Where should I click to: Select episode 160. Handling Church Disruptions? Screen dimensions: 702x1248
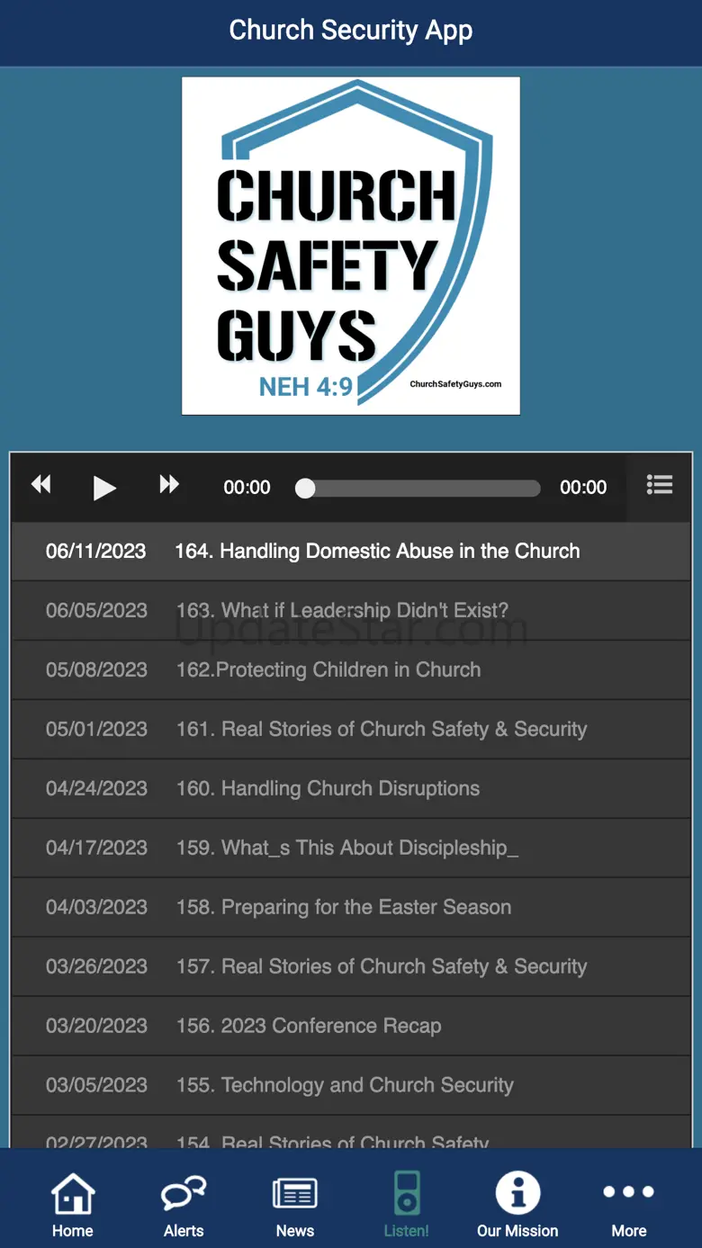point(351,788)
